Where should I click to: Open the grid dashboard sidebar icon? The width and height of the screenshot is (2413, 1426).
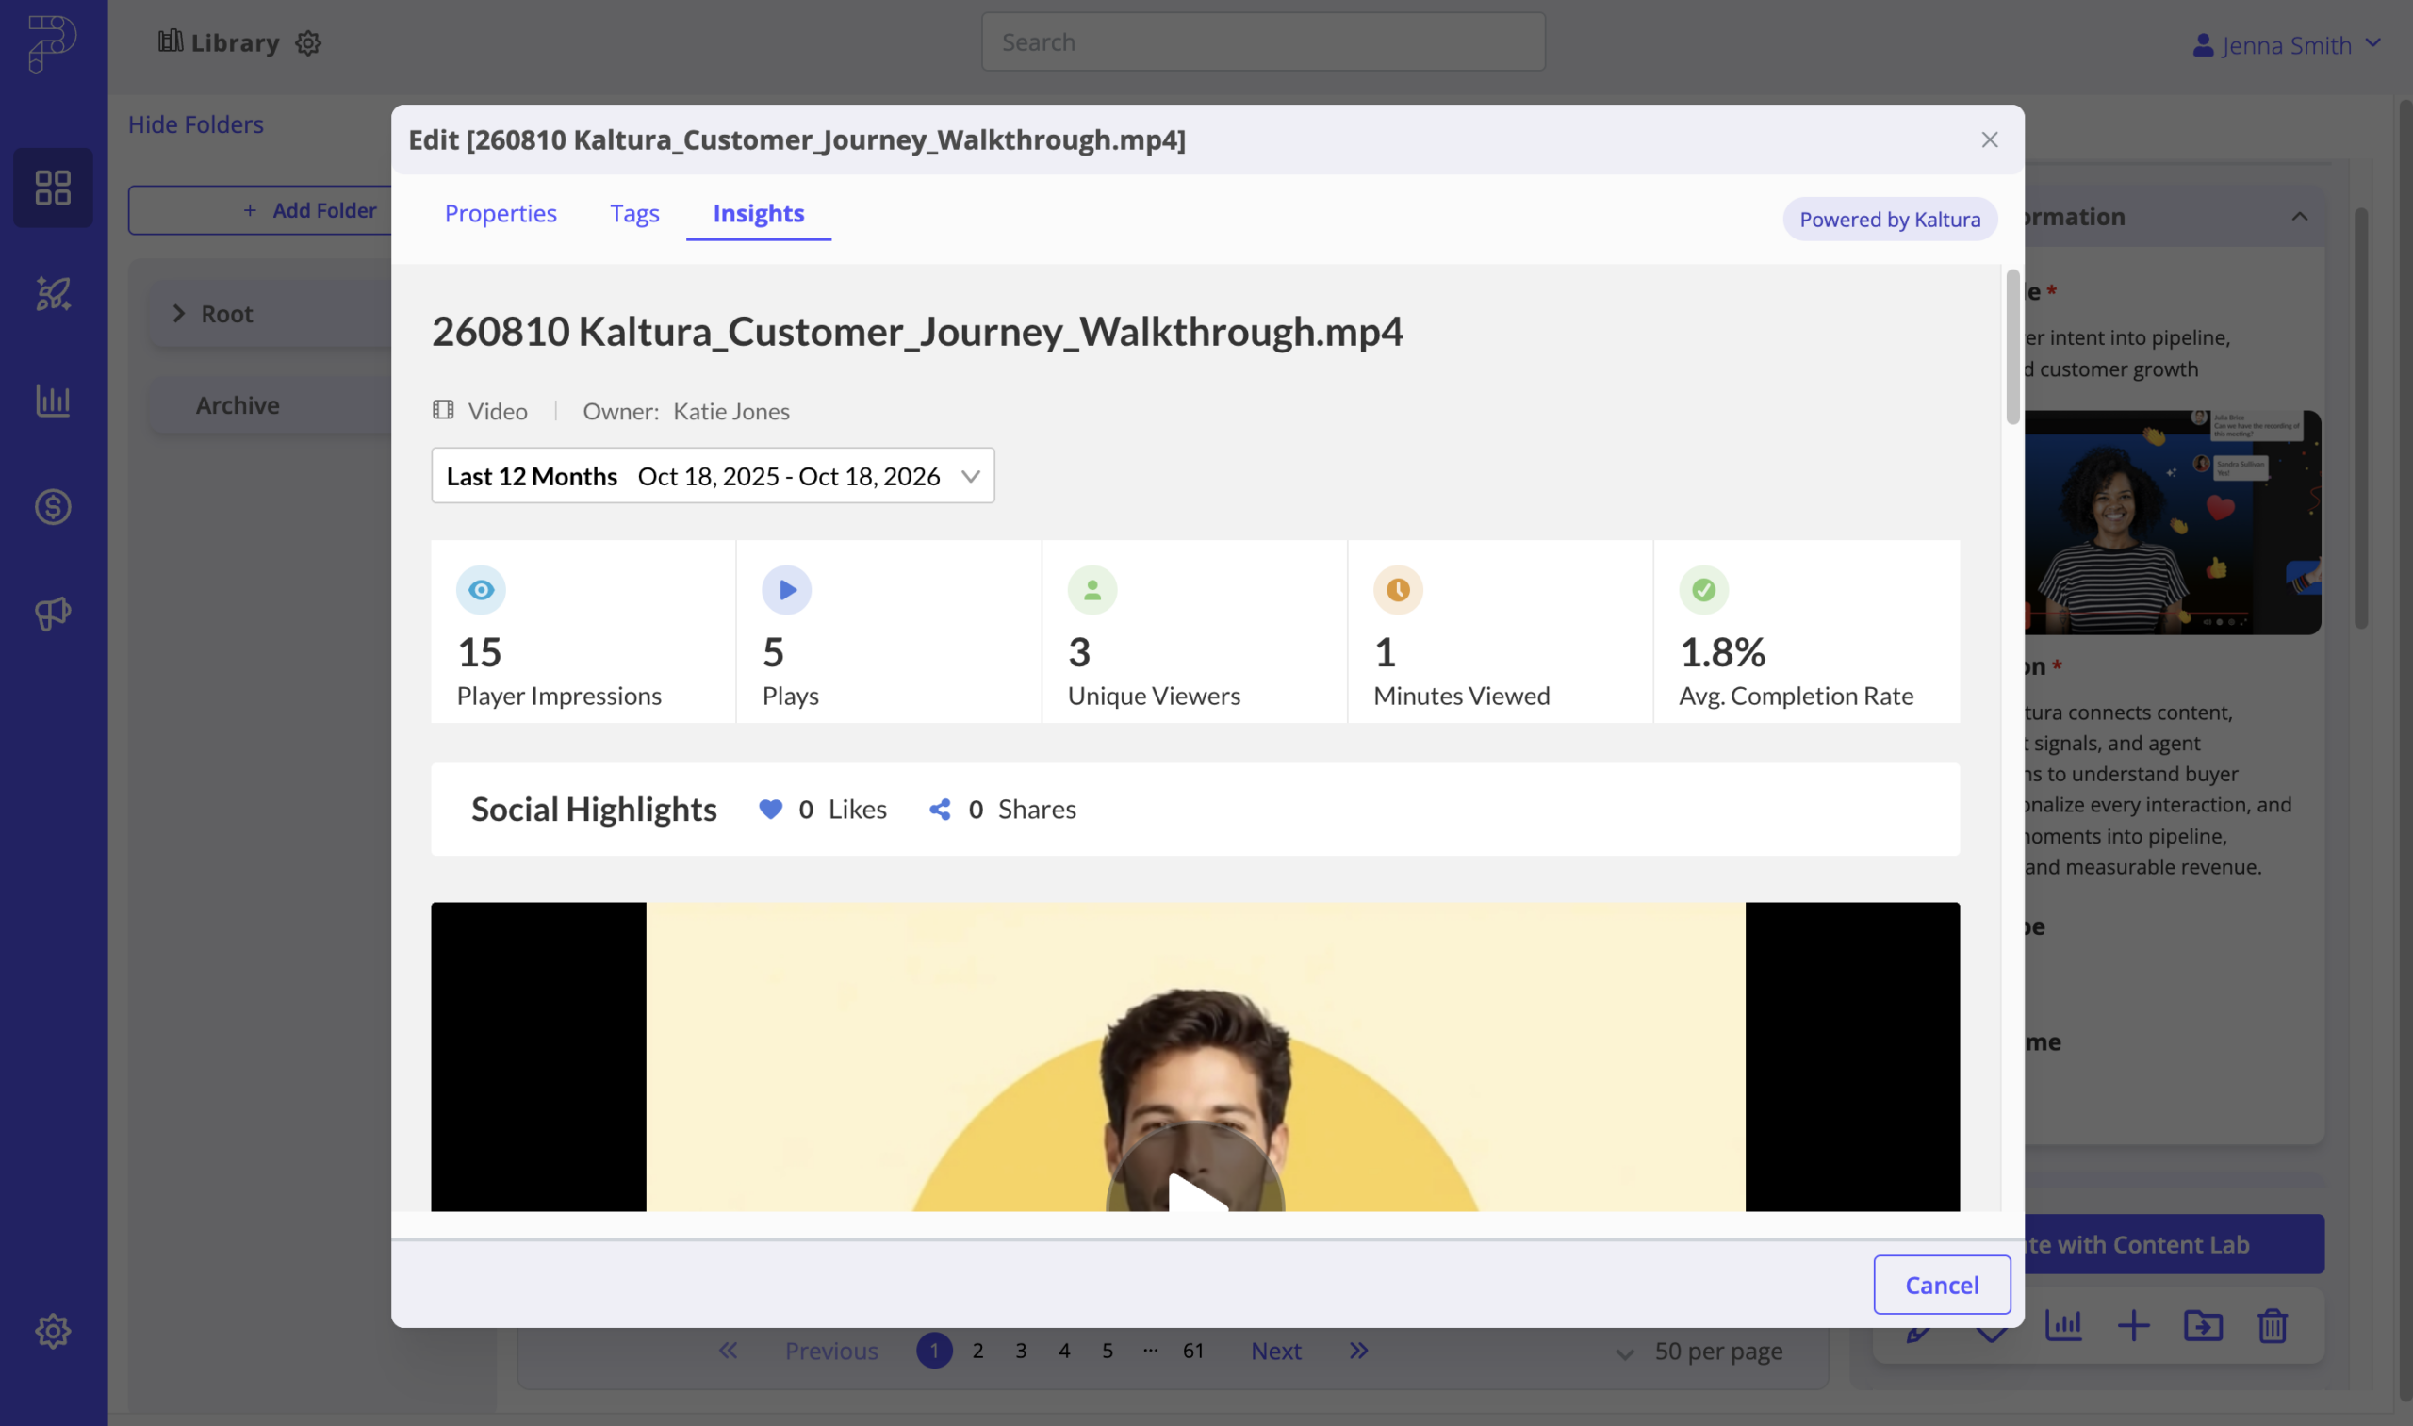tap(53, 188)
